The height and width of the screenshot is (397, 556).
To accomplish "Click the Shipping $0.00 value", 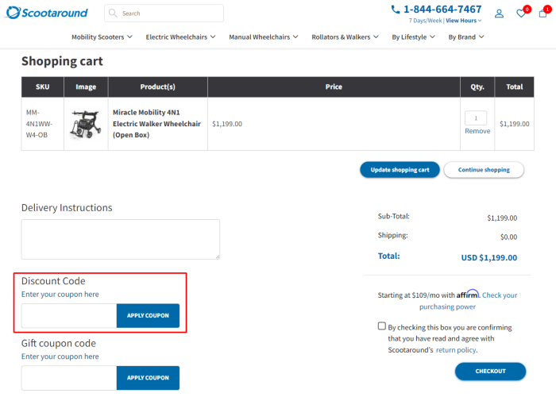I will pos(508,237).
